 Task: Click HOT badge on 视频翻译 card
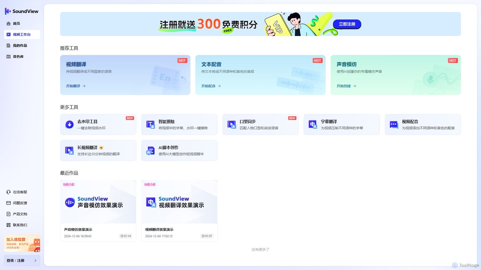coord(182,60)
